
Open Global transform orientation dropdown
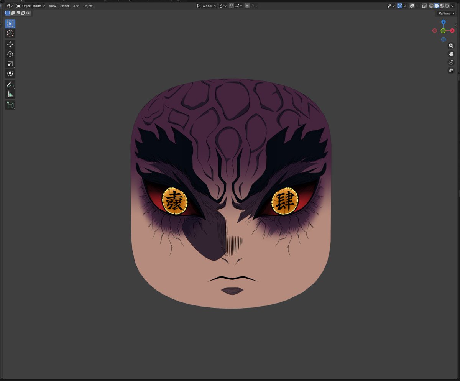(207, 6)
